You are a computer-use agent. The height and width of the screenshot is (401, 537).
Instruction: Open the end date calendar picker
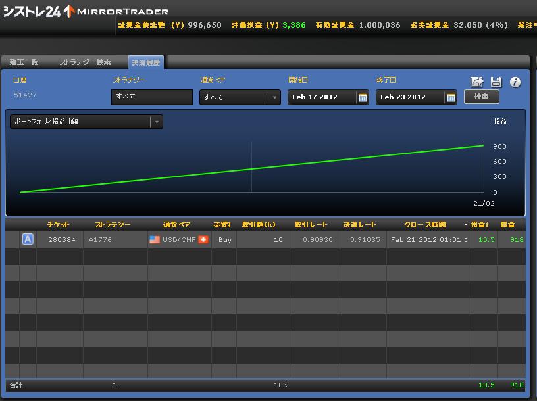tap(451, 97)
